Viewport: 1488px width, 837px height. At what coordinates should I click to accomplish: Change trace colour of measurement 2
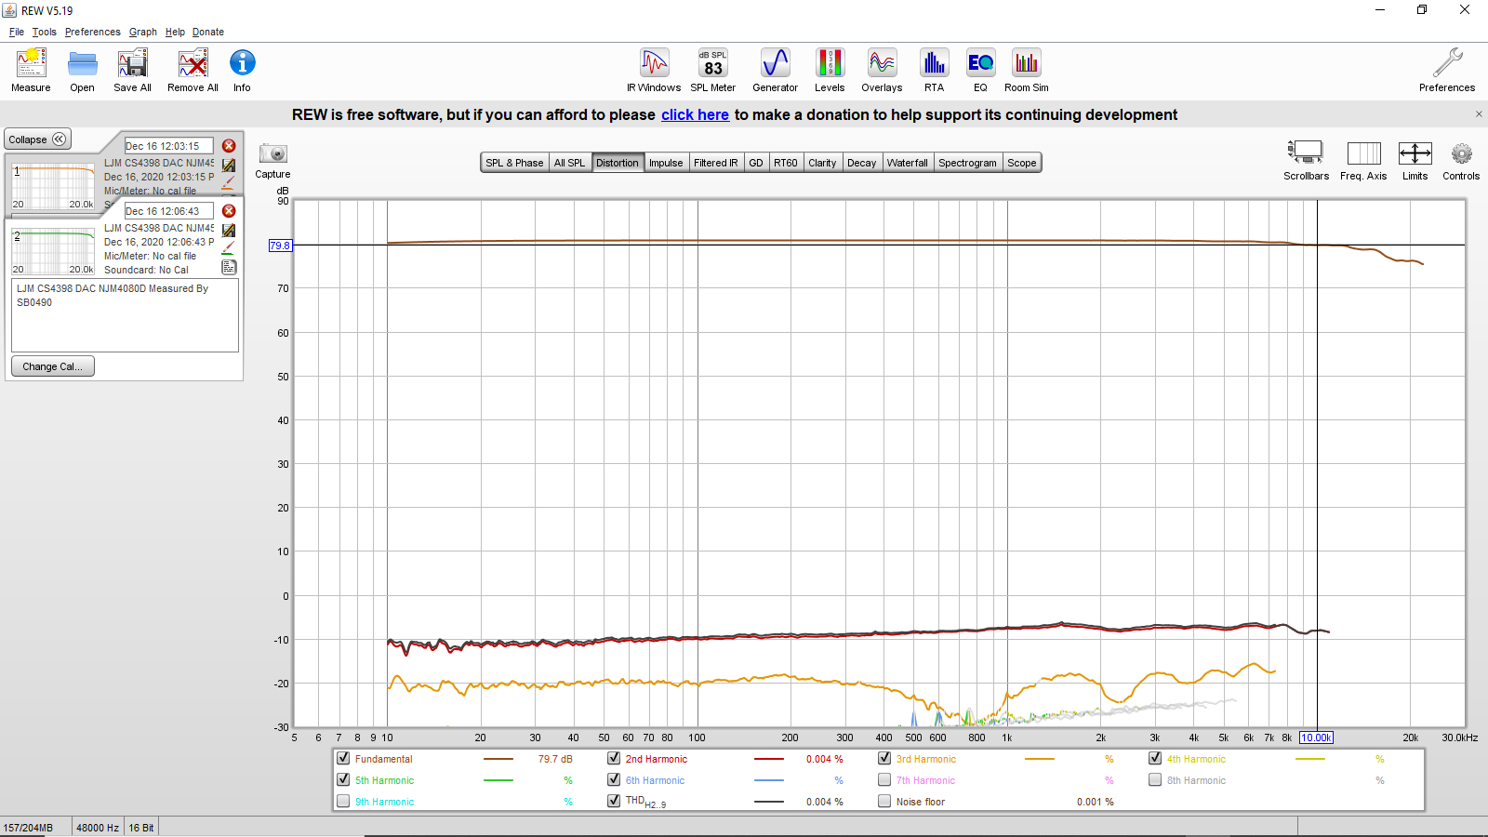[229, 248]
